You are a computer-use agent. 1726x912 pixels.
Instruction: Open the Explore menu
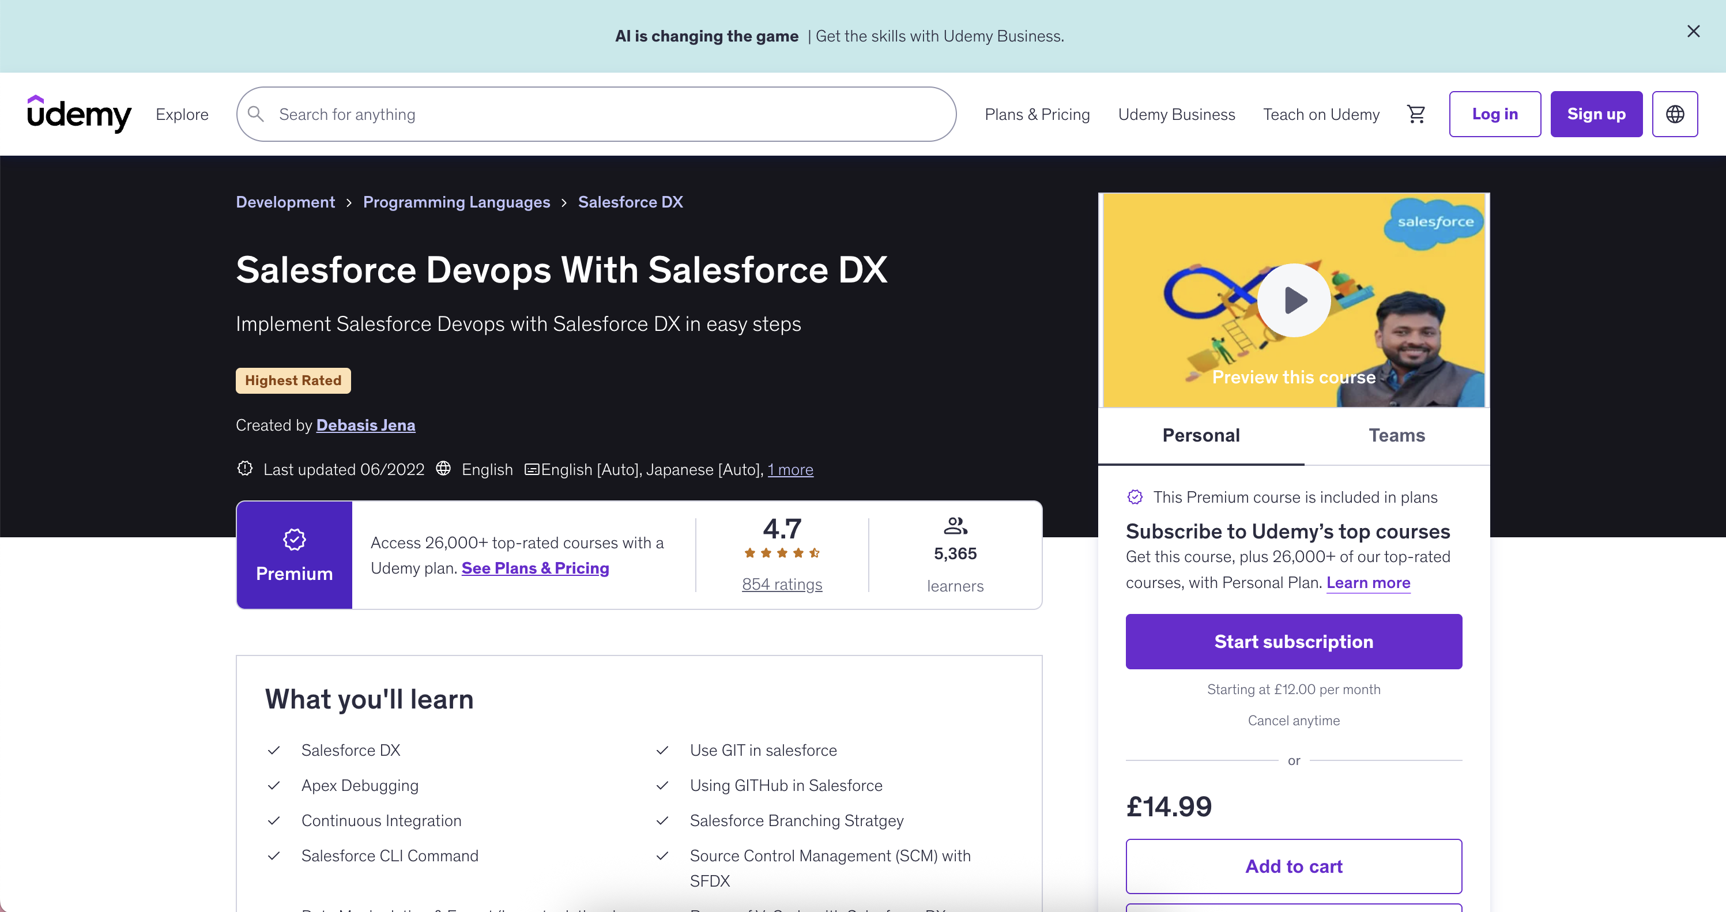coord(182,114)
